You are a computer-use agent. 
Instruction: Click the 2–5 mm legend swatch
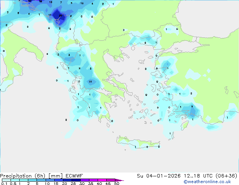[x=32, y=180]
